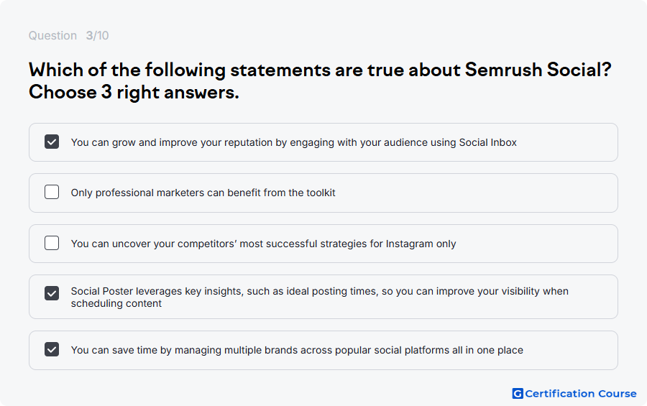
Task: Click "Semrush Social?" in the heading
Action: tap(538, 70)
